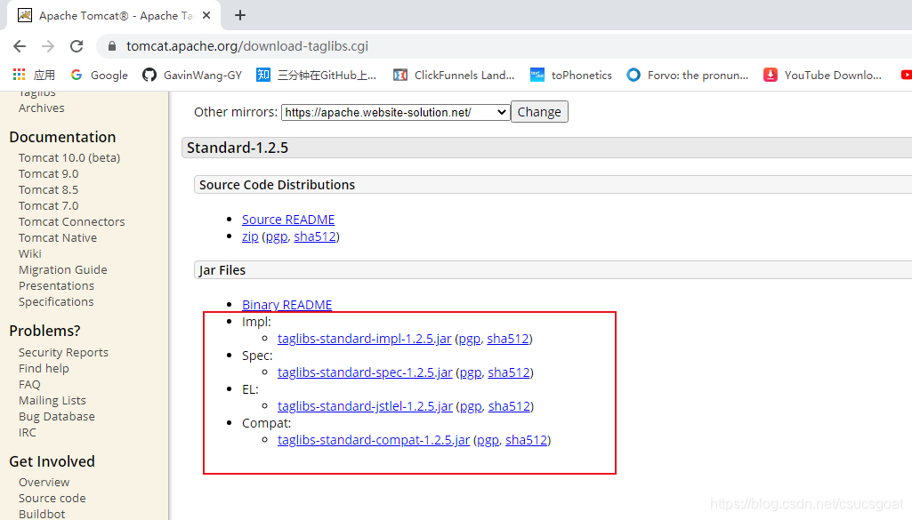Open the Overview link under Get Involved
Image resolution: width=912 pixels, height=520 pixels.
[44, 483]
